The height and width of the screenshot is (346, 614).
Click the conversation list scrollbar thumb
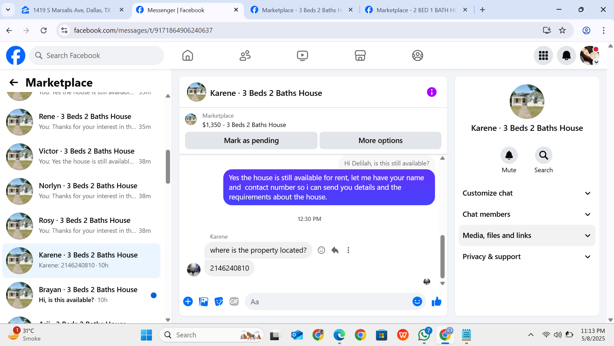coord(168,167)
